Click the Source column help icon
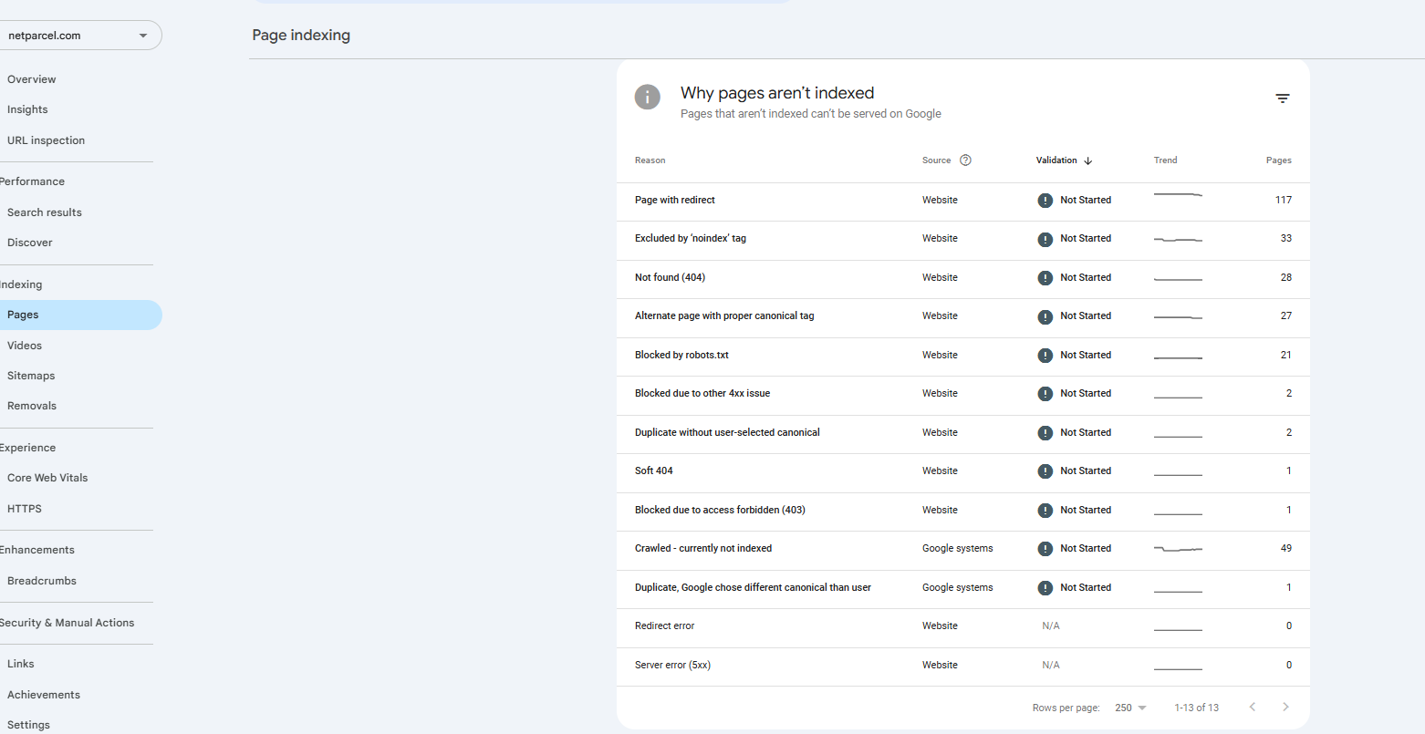This screenshot has height=734, width=1425. tap(965, 160)
